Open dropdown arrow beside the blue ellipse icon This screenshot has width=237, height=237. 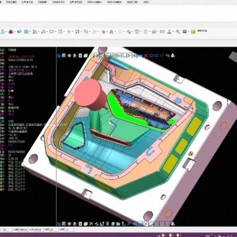56,32
